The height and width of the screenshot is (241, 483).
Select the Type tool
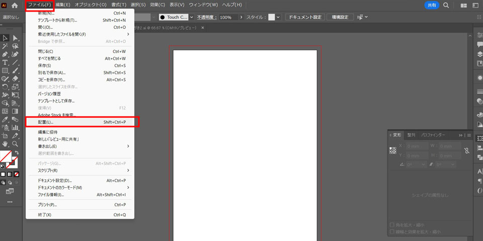point(5,62)
